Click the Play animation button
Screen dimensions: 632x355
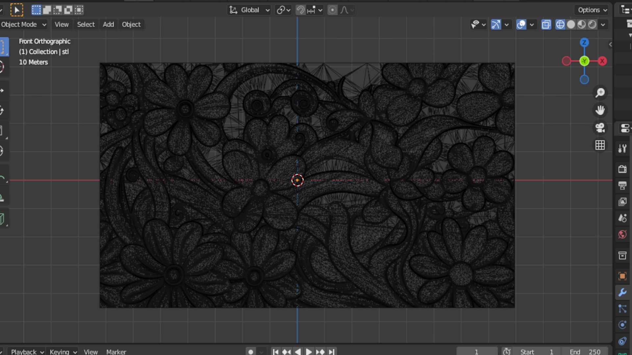point(309,352)
